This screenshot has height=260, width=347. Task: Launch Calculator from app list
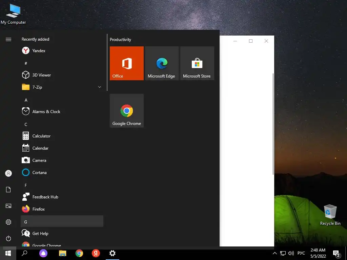coord(62,136)
